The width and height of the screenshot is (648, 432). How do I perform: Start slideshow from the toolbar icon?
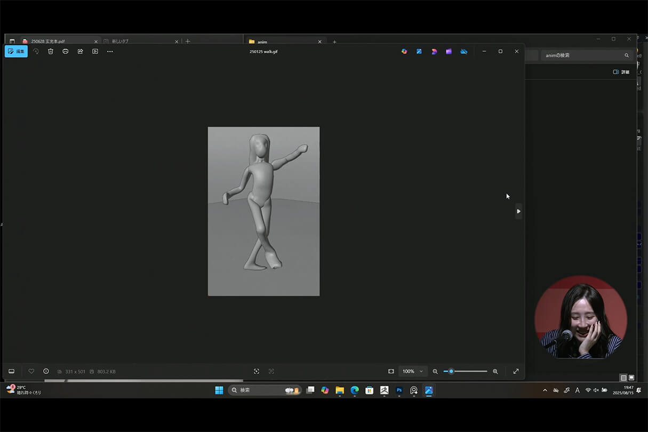[x=95, y=51]
